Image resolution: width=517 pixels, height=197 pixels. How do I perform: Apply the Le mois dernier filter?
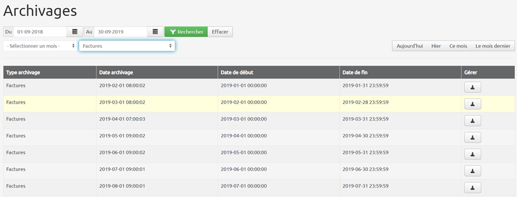pyautogui.click(x=493, y=46)
